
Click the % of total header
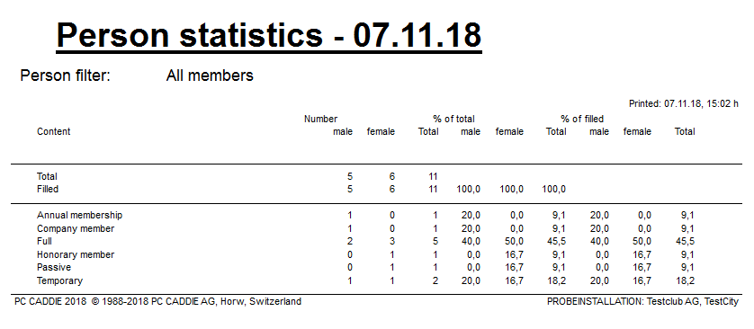453,119
